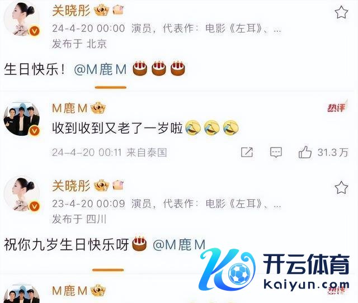This screenshot has width=358, height=303.
Task: Open M鹿M's avatar on the hot comment
Action: tap(22, 119)
